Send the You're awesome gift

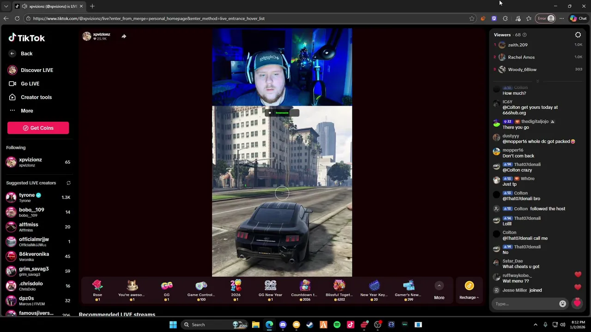132,290
